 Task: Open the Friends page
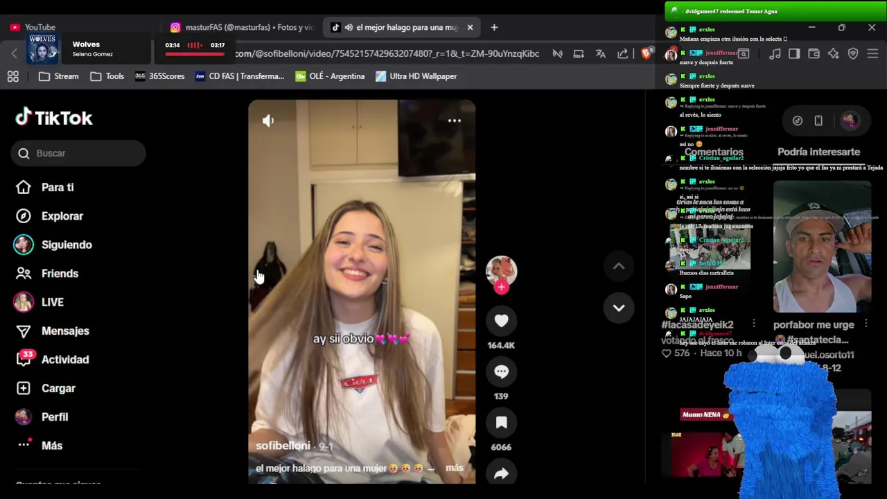point(60,274)
